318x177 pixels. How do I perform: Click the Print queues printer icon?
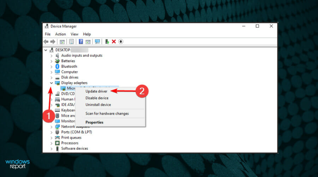tap(57, 138)
